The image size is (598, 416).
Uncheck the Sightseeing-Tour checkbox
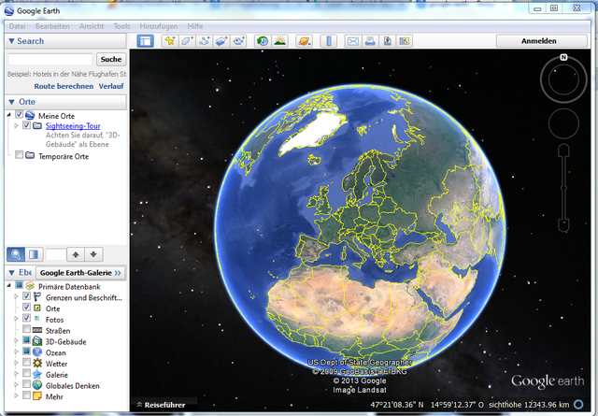pyautogui.click(x=26, y=125)
